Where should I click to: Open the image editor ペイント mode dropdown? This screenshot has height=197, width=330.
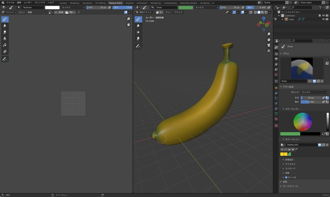(x=9, y=12)
